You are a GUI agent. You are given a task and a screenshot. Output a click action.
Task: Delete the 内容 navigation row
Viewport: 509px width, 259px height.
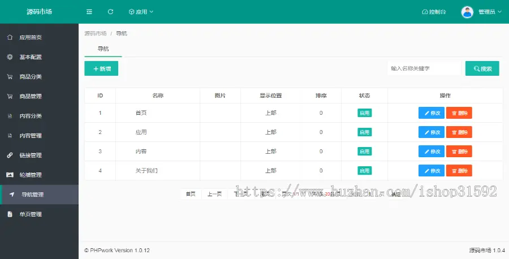[x=459, y=152]
